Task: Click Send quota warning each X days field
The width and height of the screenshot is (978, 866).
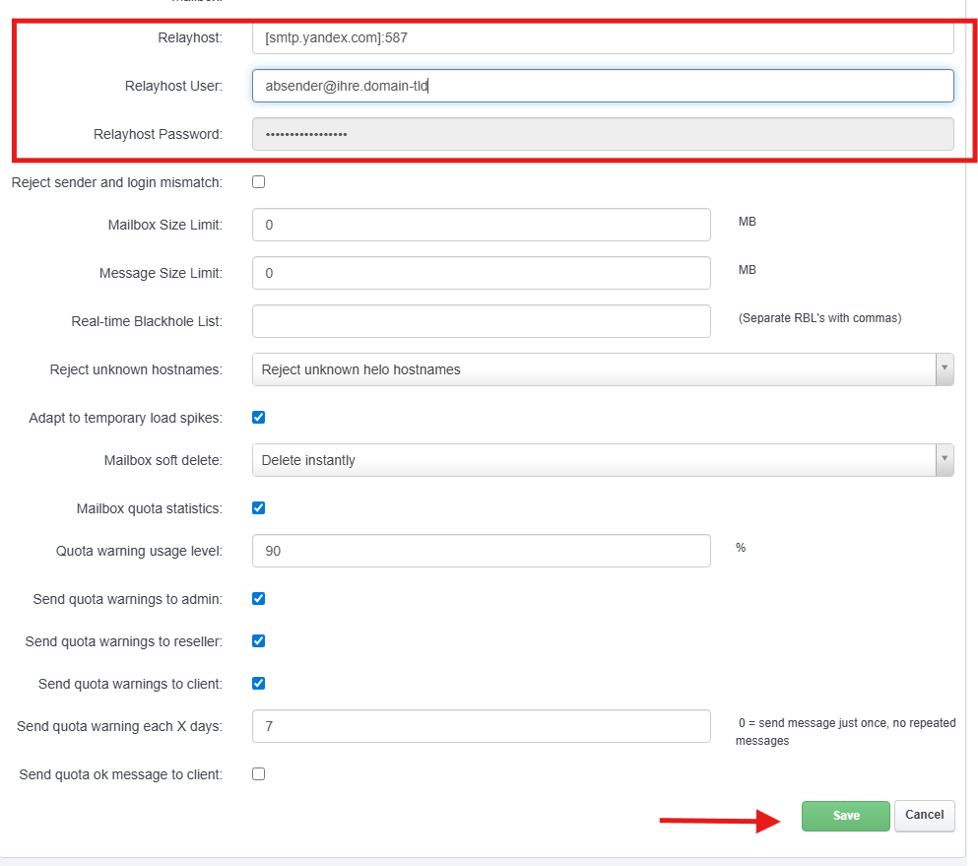Action: [481, 726]
